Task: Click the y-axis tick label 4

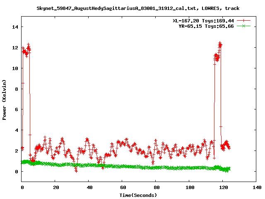Action: coord(17,130)
